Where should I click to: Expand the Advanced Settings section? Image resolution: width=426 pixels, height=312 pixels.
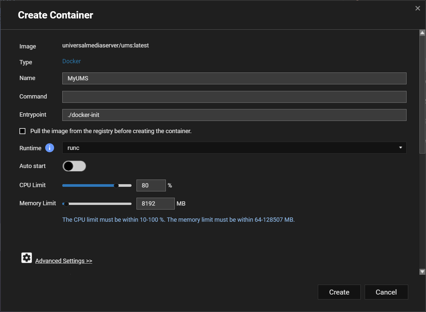coord(64,261)
